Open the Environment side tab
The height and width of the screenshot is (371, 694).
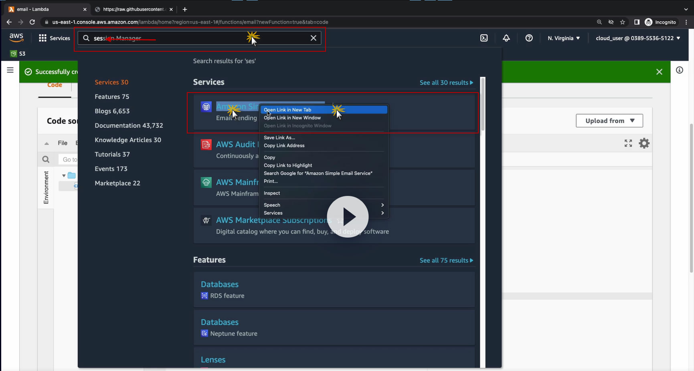[46, 188]
